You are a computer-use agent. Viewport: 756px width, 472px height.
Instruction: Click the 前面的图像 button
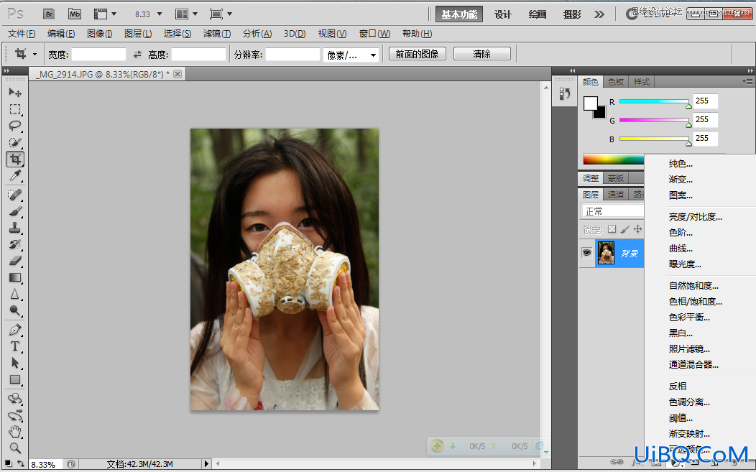point(417,54)
